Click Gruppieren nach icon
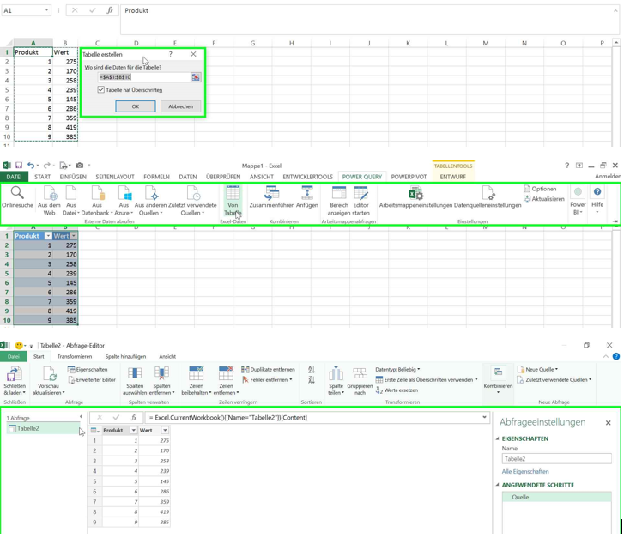The width and height of the screenshot is (624, 538). tap(360, 373)
